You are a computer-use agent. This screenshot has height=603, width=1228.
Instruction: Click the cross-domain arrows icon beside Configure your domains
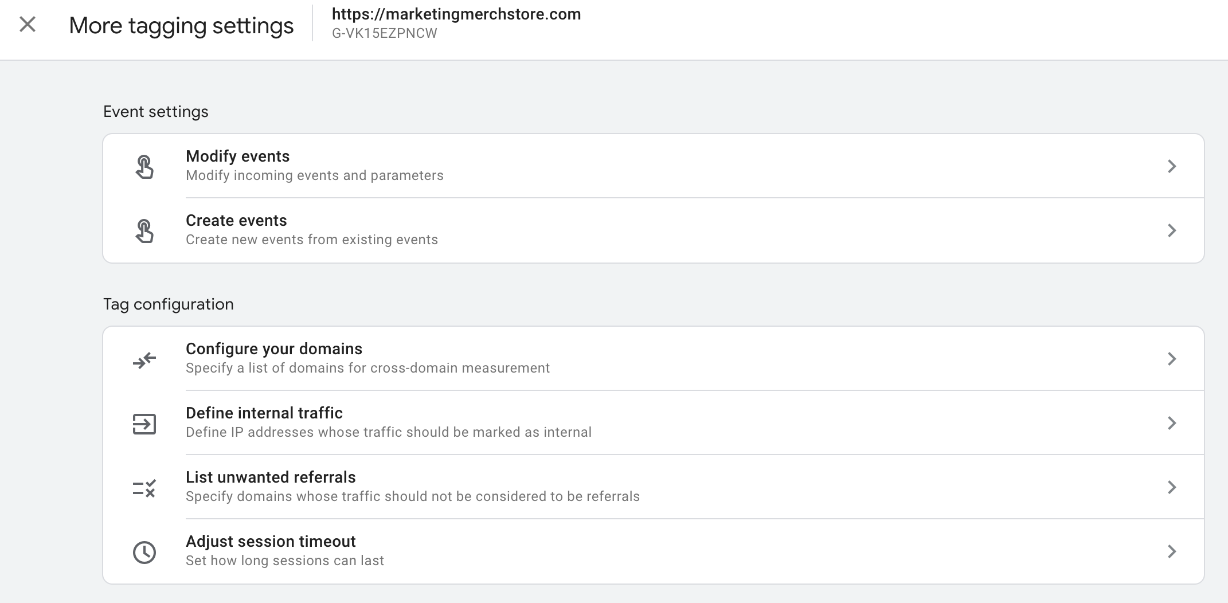tap(145, 358)
